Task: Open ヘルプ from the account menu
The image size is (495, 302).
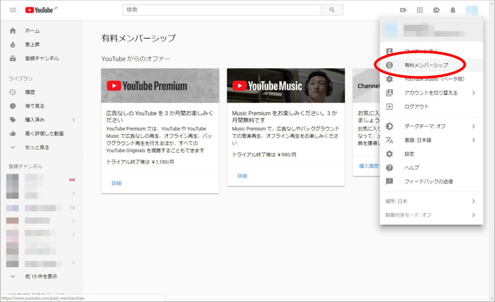Action: pos(432,168)
